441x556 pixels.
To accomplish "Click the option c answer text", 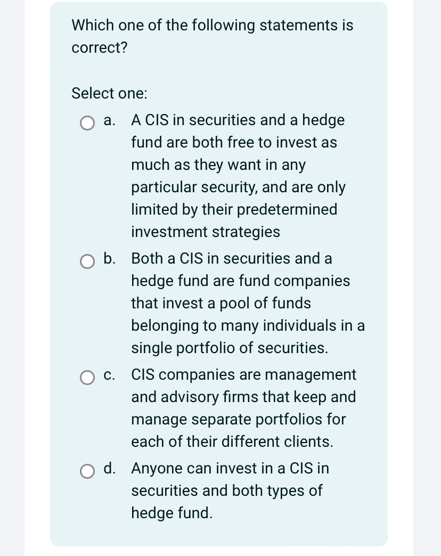I will (x=243, y=408).
